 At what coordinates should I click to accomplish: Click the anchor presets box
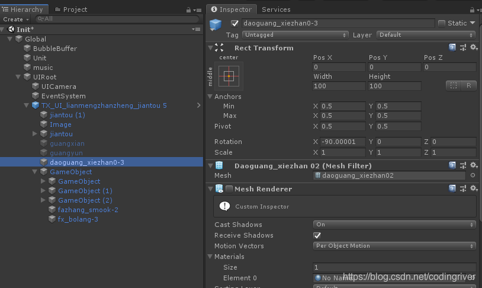click(x=229, y=76)
